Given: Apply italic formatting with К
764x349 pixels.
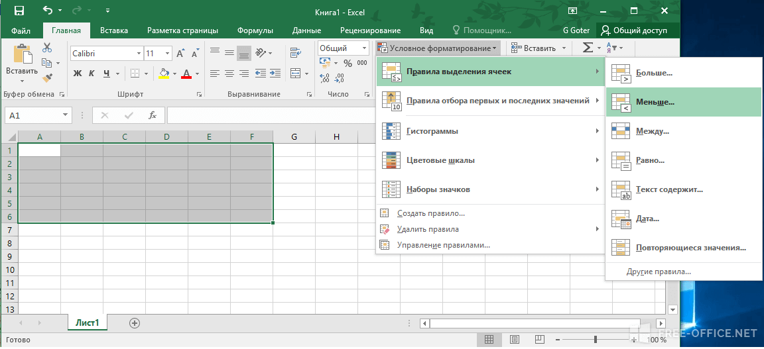Looking at the screenshot, I should point(91,74).
